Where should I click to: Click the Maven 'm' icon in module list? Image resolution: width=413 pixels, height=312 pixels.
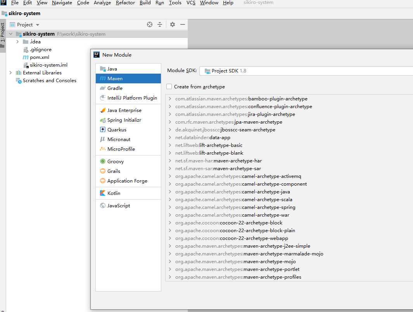(103, 78)
